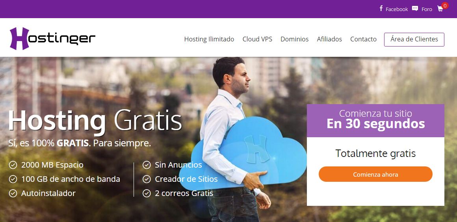Click the checkmark icon beside Autoinstalador

pos(13,193)
